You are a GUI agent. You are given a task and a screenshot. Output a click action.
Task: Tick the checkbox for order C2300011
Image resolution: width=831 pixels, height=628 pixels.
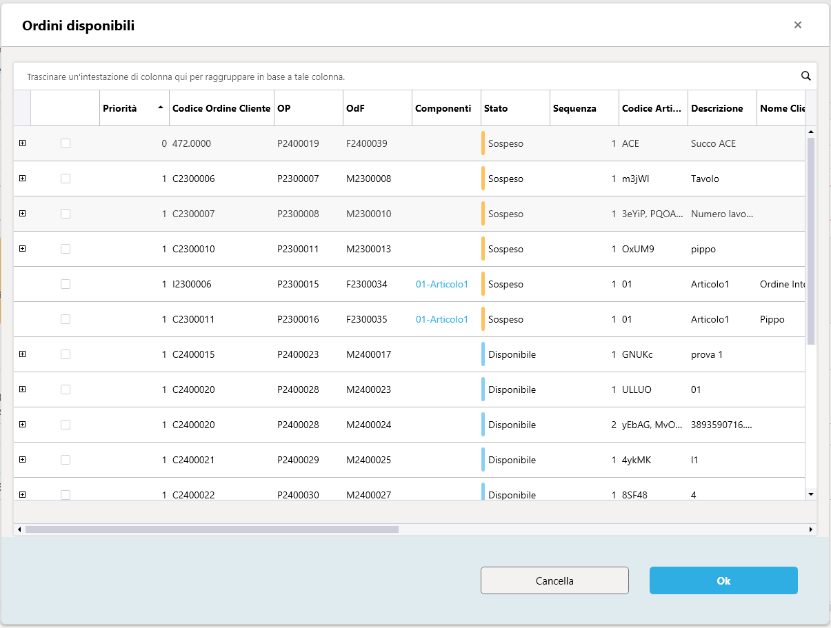click(66, 319)
